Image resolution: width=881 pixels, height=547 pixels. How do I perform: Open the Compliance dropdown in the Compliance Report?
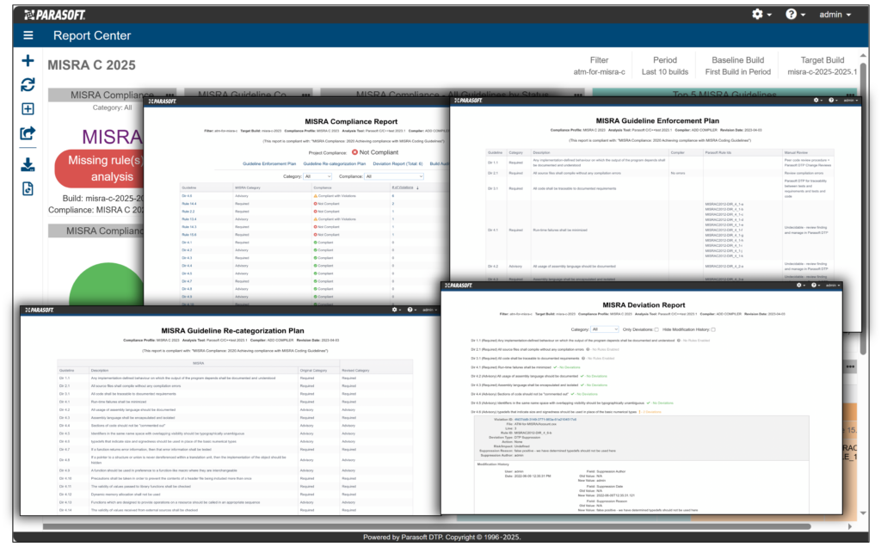pos(393,176)
